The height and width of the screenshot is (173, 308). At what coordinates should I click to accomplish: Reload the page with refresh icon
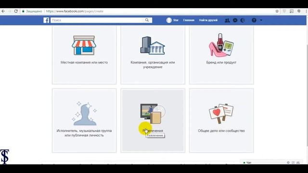[16, 11]
